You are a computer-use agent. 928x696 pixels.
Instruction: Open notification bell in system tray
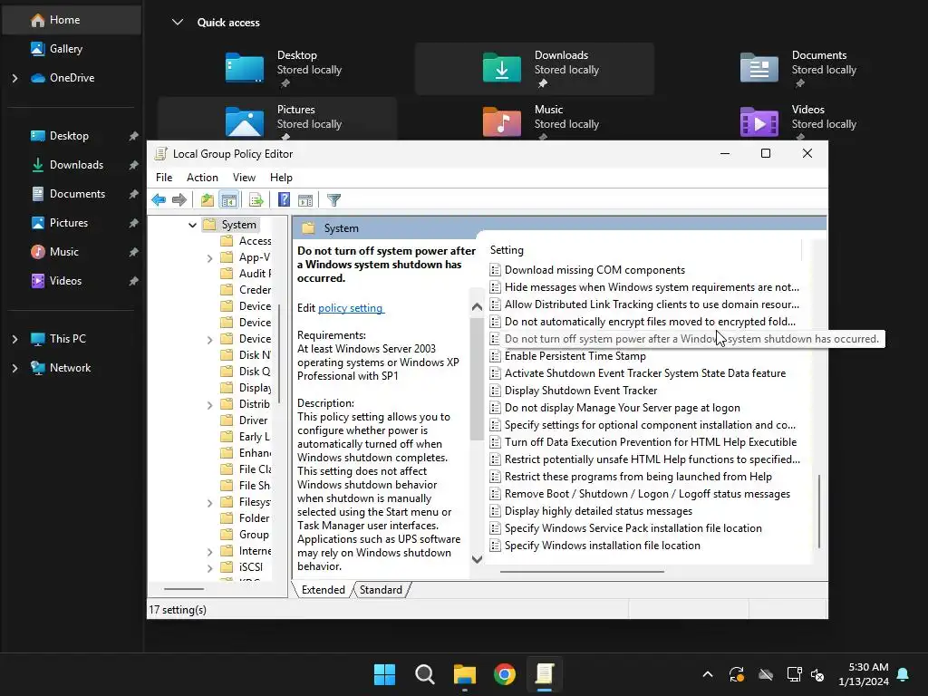click(904, 674)
